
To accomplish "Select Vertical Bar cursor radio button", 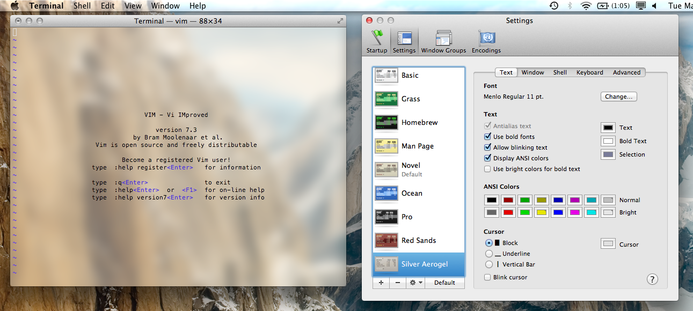I will [488, 264].
